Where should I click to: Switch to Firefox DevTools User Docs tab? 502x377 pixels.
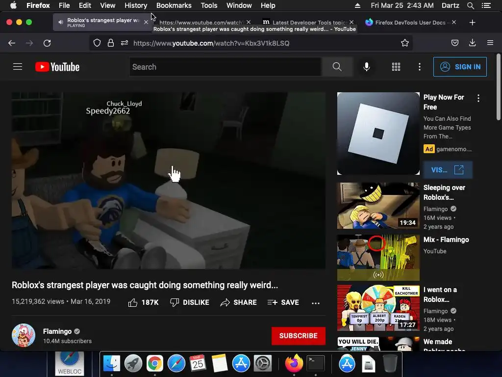[411, 23]
